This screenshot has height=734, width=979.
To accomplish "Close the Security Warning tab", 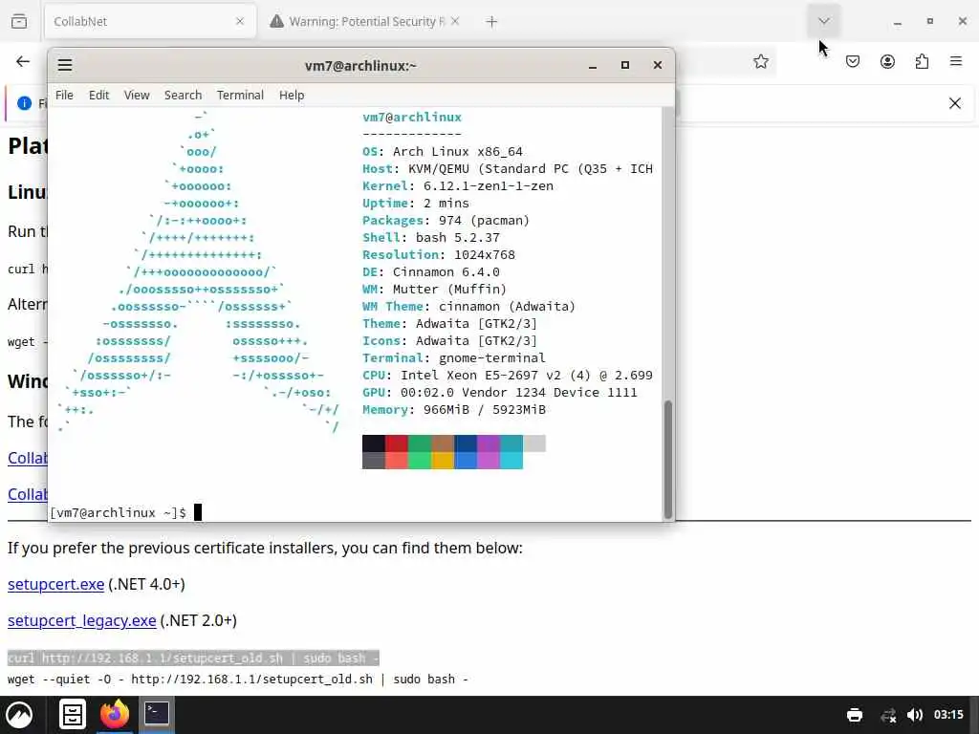I will (x=455, y=21).
